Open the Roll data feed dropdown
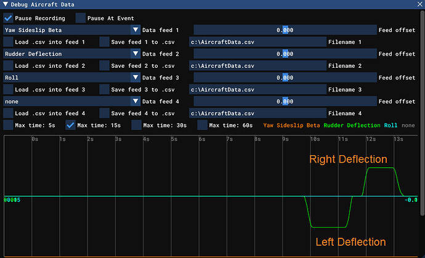425x258 pixels. (x=71, y=78)
